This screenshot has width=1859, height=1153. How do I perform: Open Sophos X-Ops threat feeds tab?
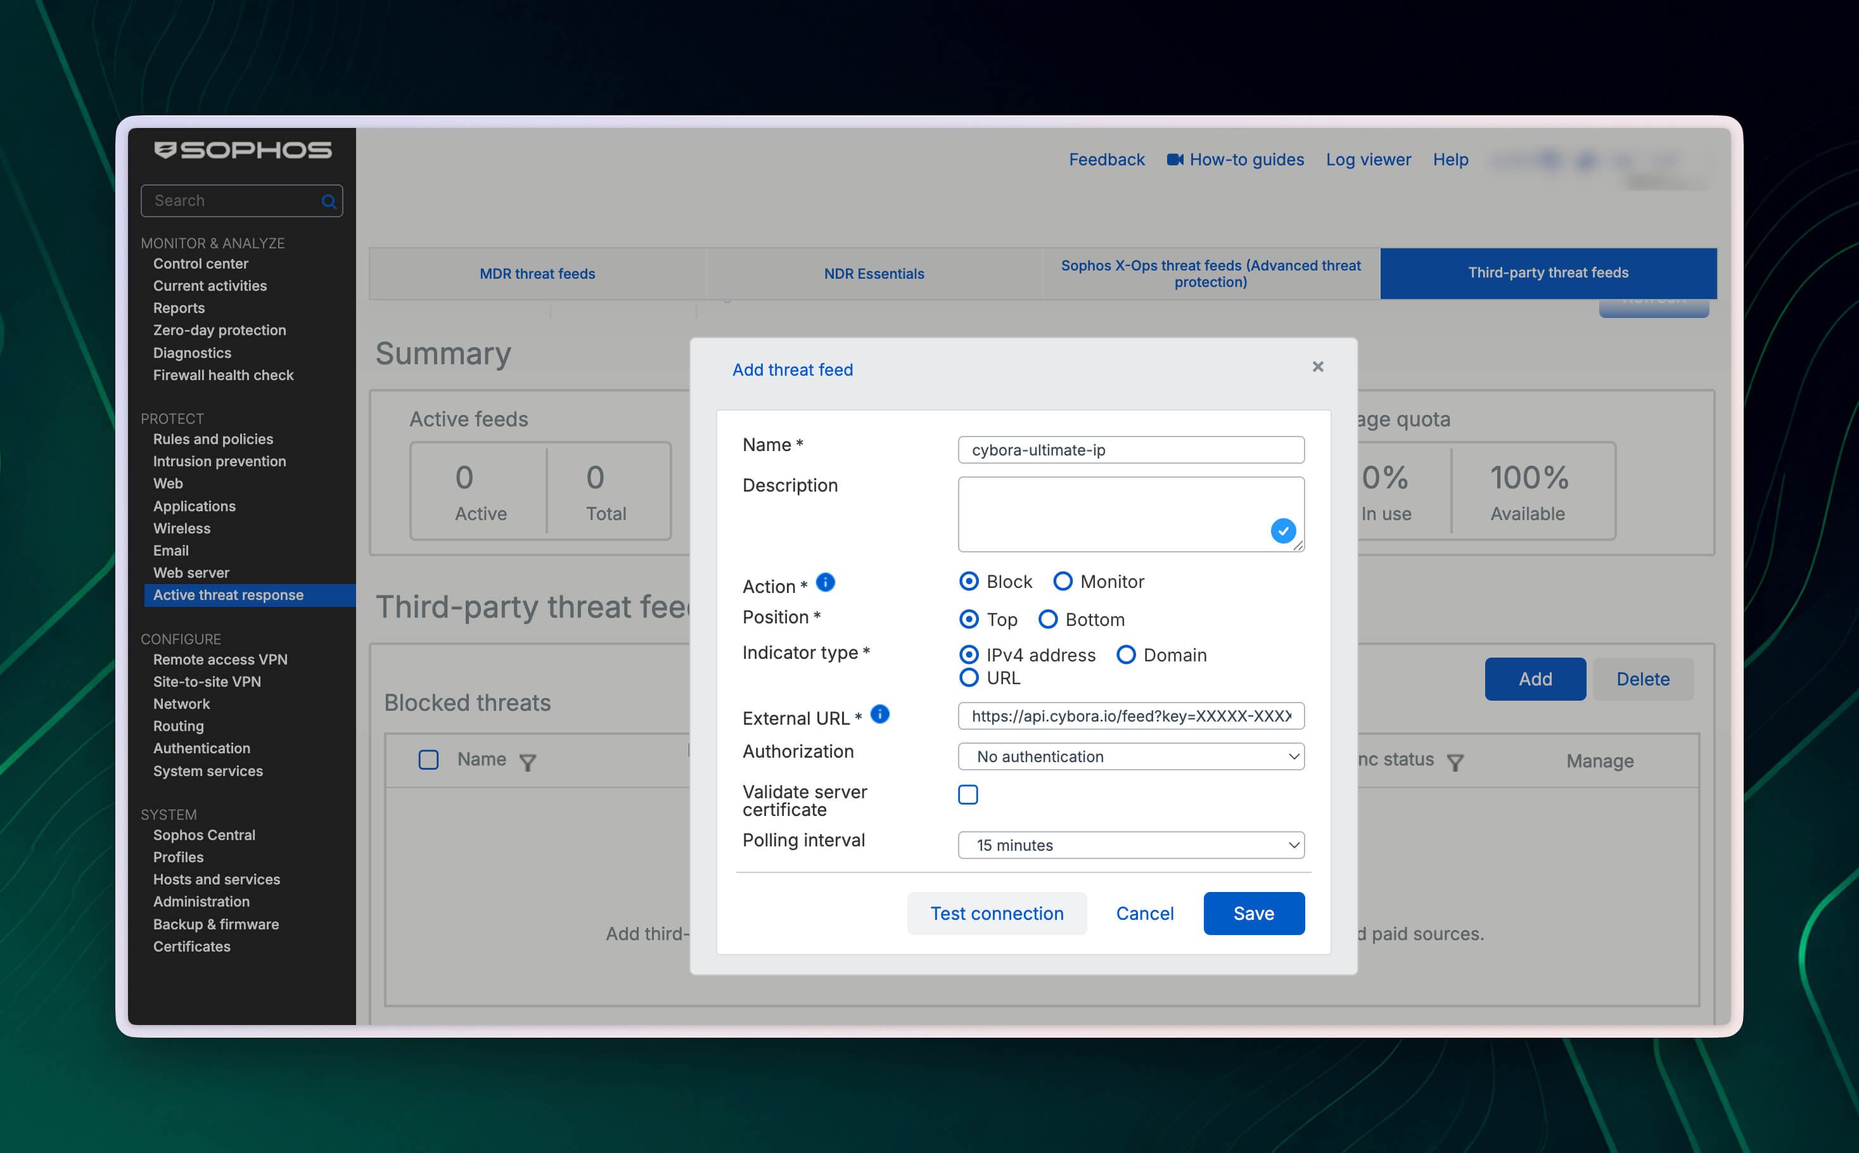1211,274
